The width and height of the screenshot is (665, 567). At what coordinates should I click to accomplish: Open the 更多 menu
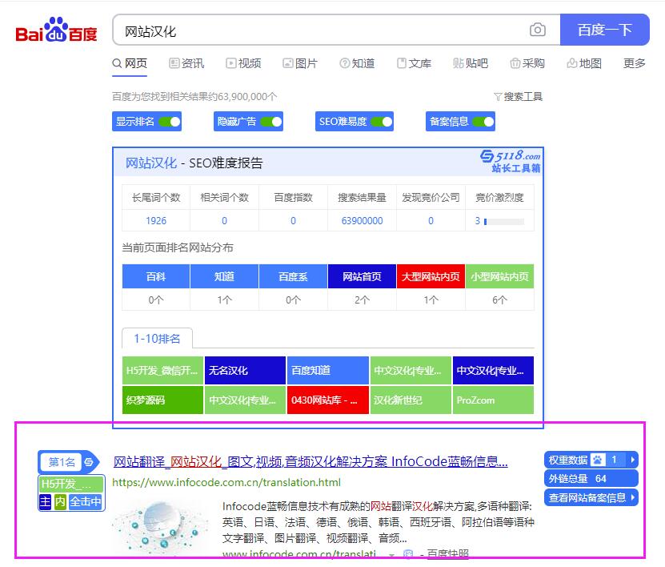coord(634,63)
